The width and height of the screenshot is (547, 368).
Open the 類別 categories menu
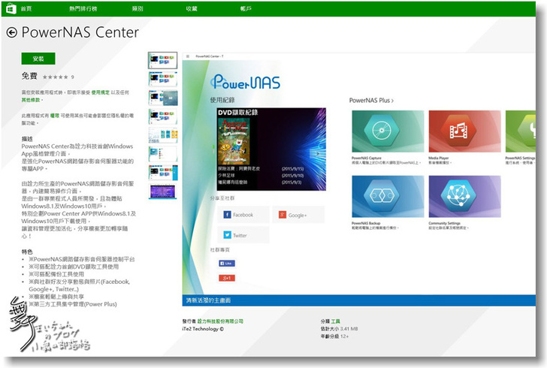tap(138, 9)
